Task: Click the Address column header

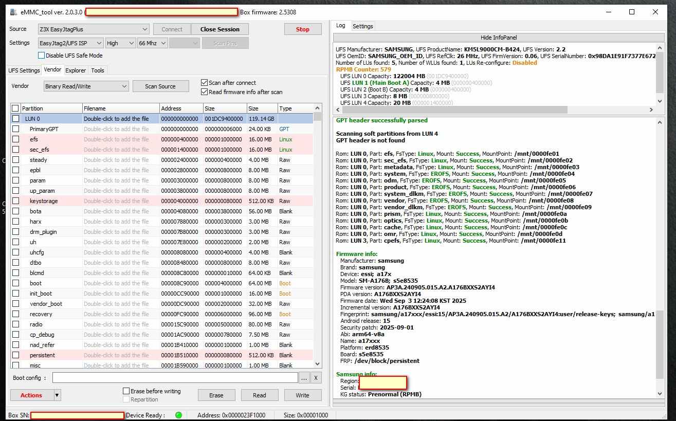Action: click(x=181, y=108)
